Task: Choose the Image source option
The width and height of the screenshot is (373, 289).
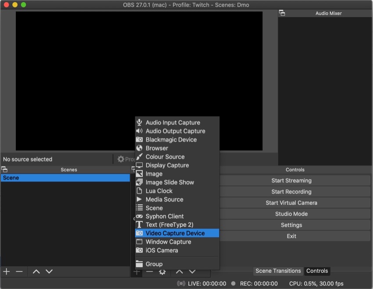Action: [x=177, y=174]
